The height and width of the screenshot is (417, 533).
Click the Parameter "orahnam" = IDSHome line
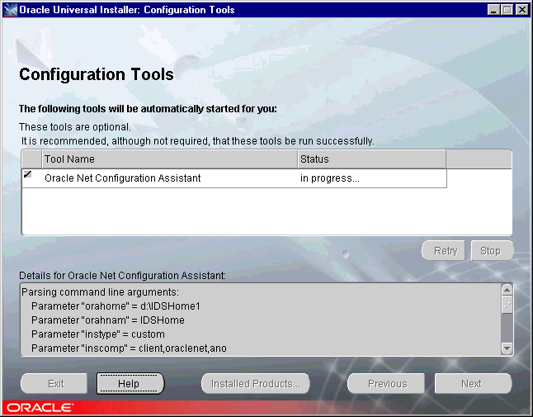[108, 320]
